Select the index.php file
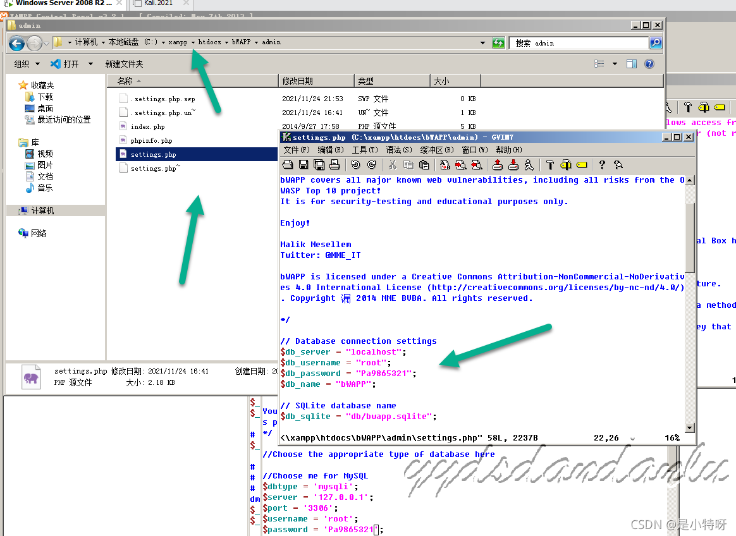This screenshot has width=736, height=536. 147,126
